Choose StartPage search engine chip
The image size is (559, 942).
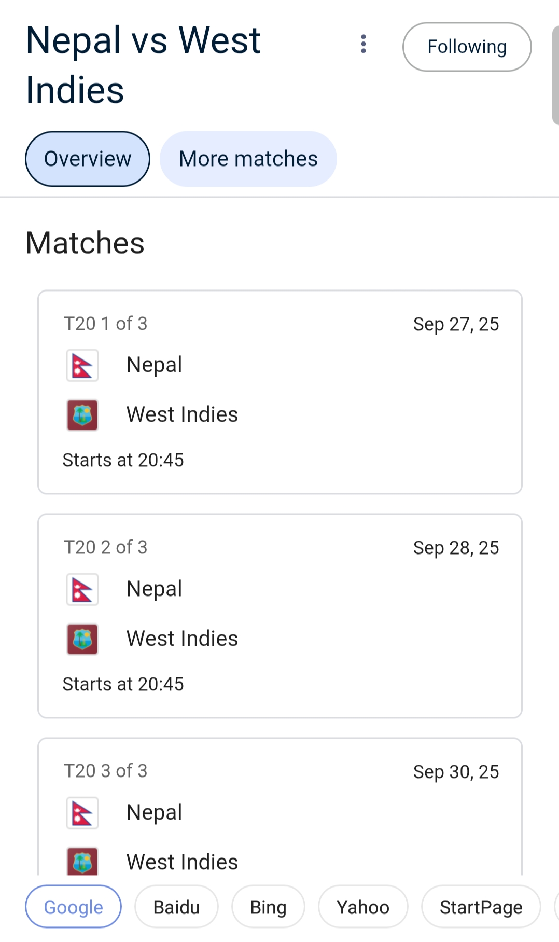coord(481,907)
